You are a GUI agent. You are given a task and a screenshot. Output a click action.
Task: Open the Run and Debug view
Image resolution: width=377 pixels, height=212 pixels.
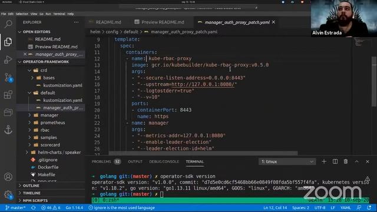pos(8,59)
